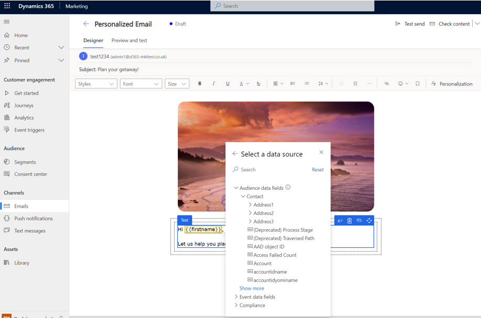Image resolution: width=481 pixels, height=318 pixels.
Task: Expand the Address1 node
Action: click(x=250, y=205)
